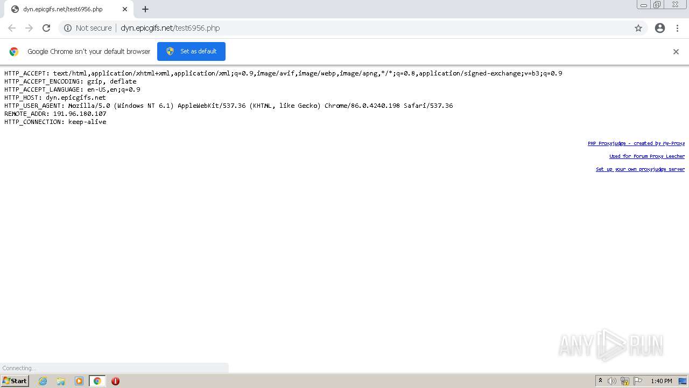Open Windows Media Player from taskbar
This screenshot has height=388, width=689.
click(x=79, y=381)
